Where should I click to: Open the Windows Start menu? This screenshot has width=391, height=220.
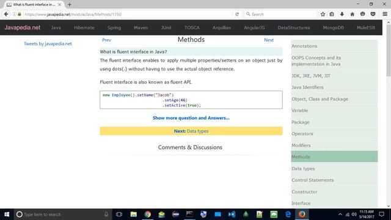[7, 215]
